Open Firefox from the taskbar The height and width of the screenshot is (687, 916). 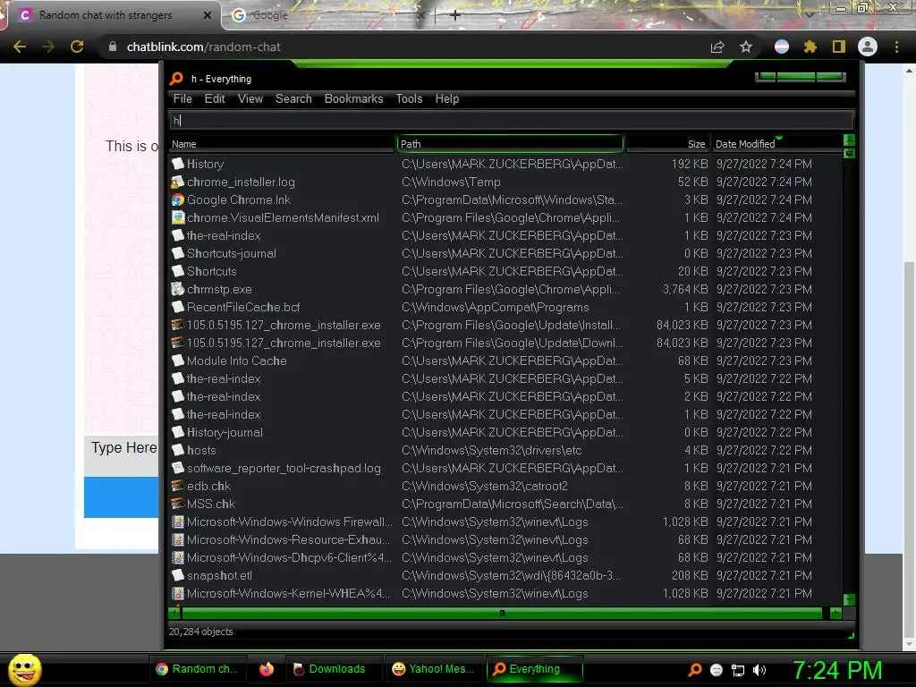[267, 669]
